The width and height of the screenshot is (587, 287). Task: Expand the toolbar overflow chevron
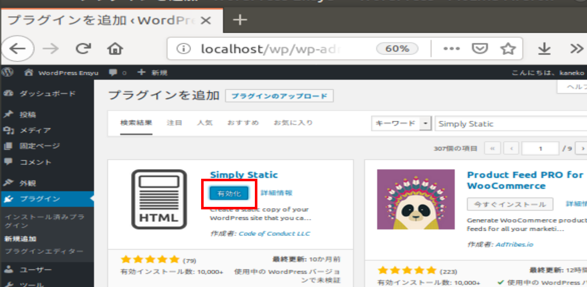pyautogui.click(x=577, y=49)
